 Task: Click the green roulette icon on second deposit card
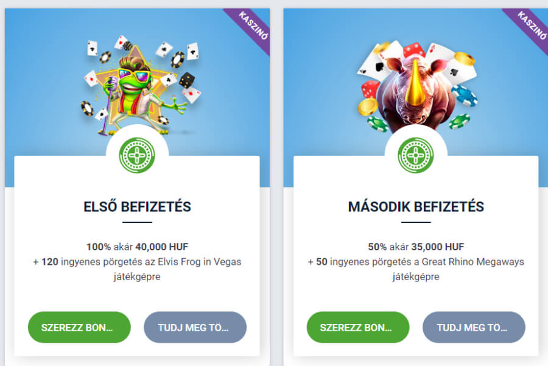415,155
